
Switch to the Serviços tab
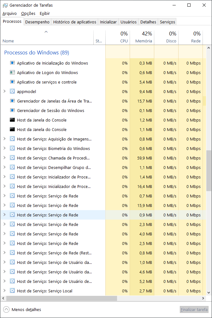167,22
